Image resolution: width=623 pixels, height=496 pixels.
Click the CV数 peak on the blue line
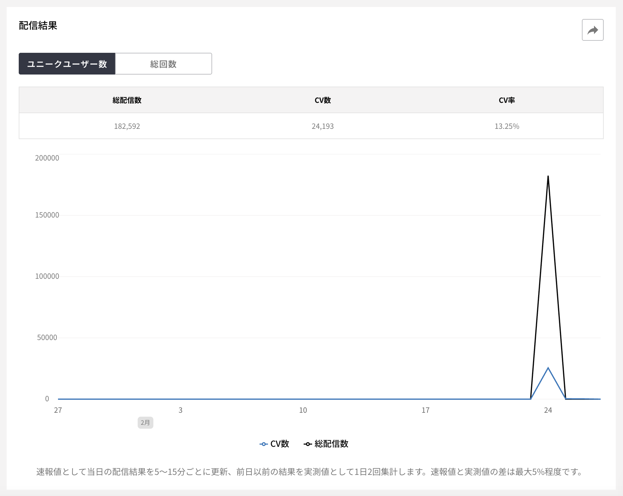tap(548, 367)
